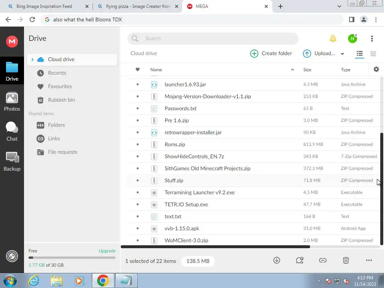Open the Upload dropdown arrow

pos(342,54)
